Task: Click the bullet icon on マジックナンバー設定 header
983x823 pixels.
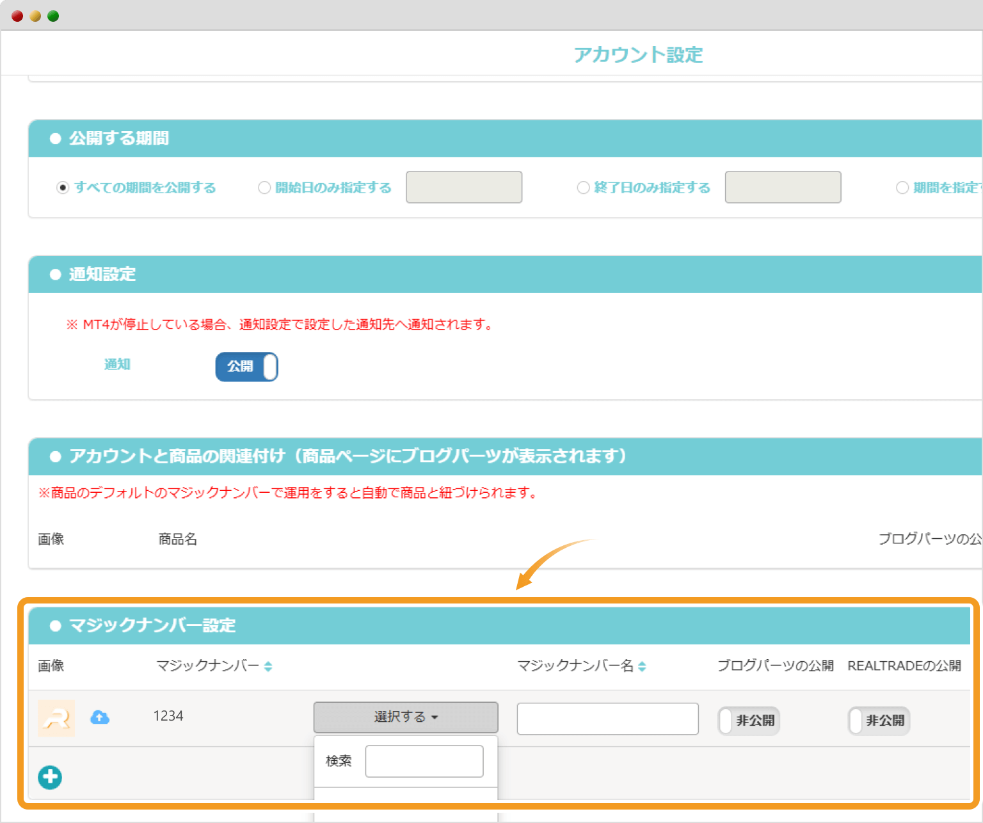Action: point(55,626)
